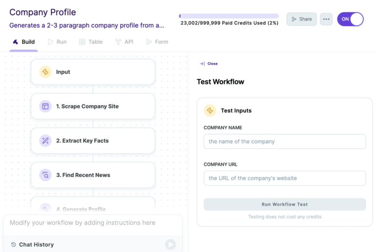375x252 pixels.
Task: Click the Chat History clock icon
Action: coord(14,245)
